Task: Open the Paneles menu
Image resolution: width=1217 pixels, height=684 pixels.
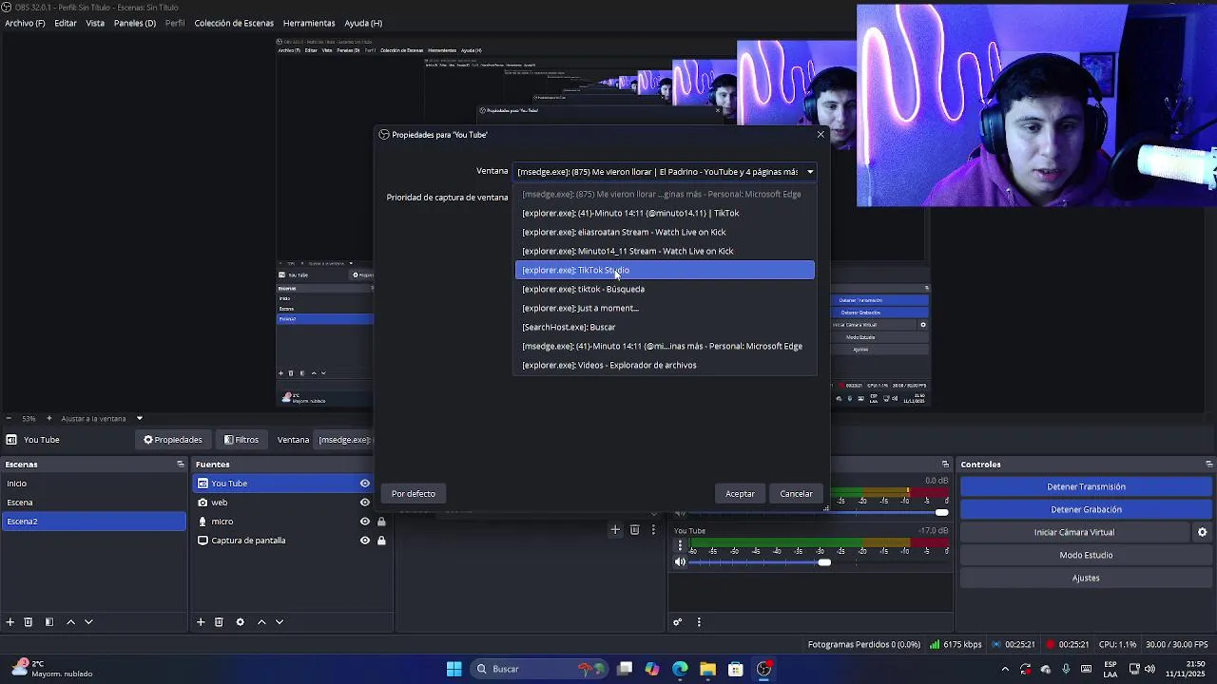Action: [x=135, y=23]
